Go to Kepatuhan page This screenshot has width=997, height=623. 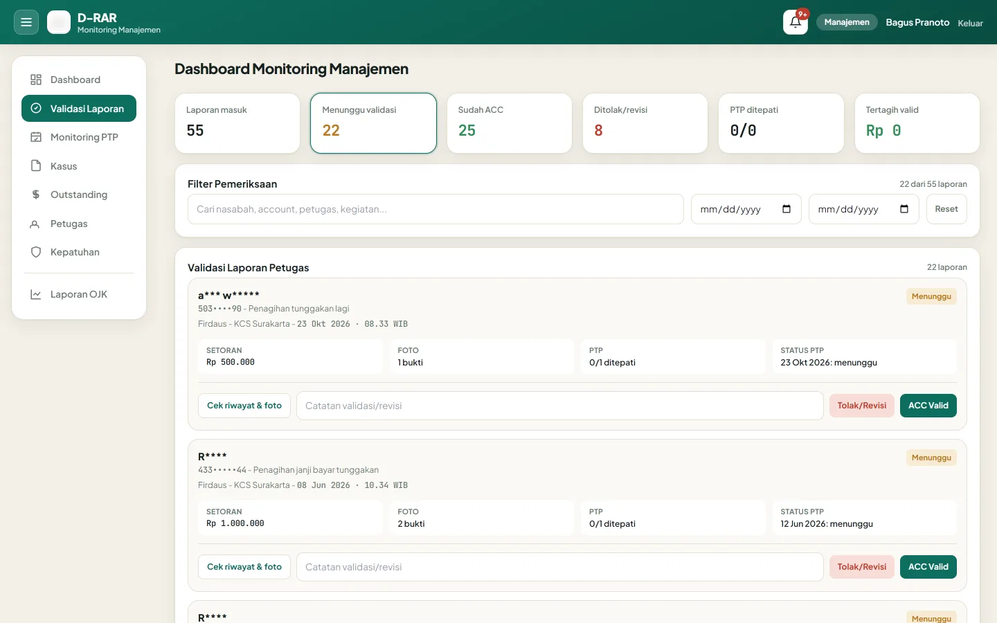(x=79, y=252)
